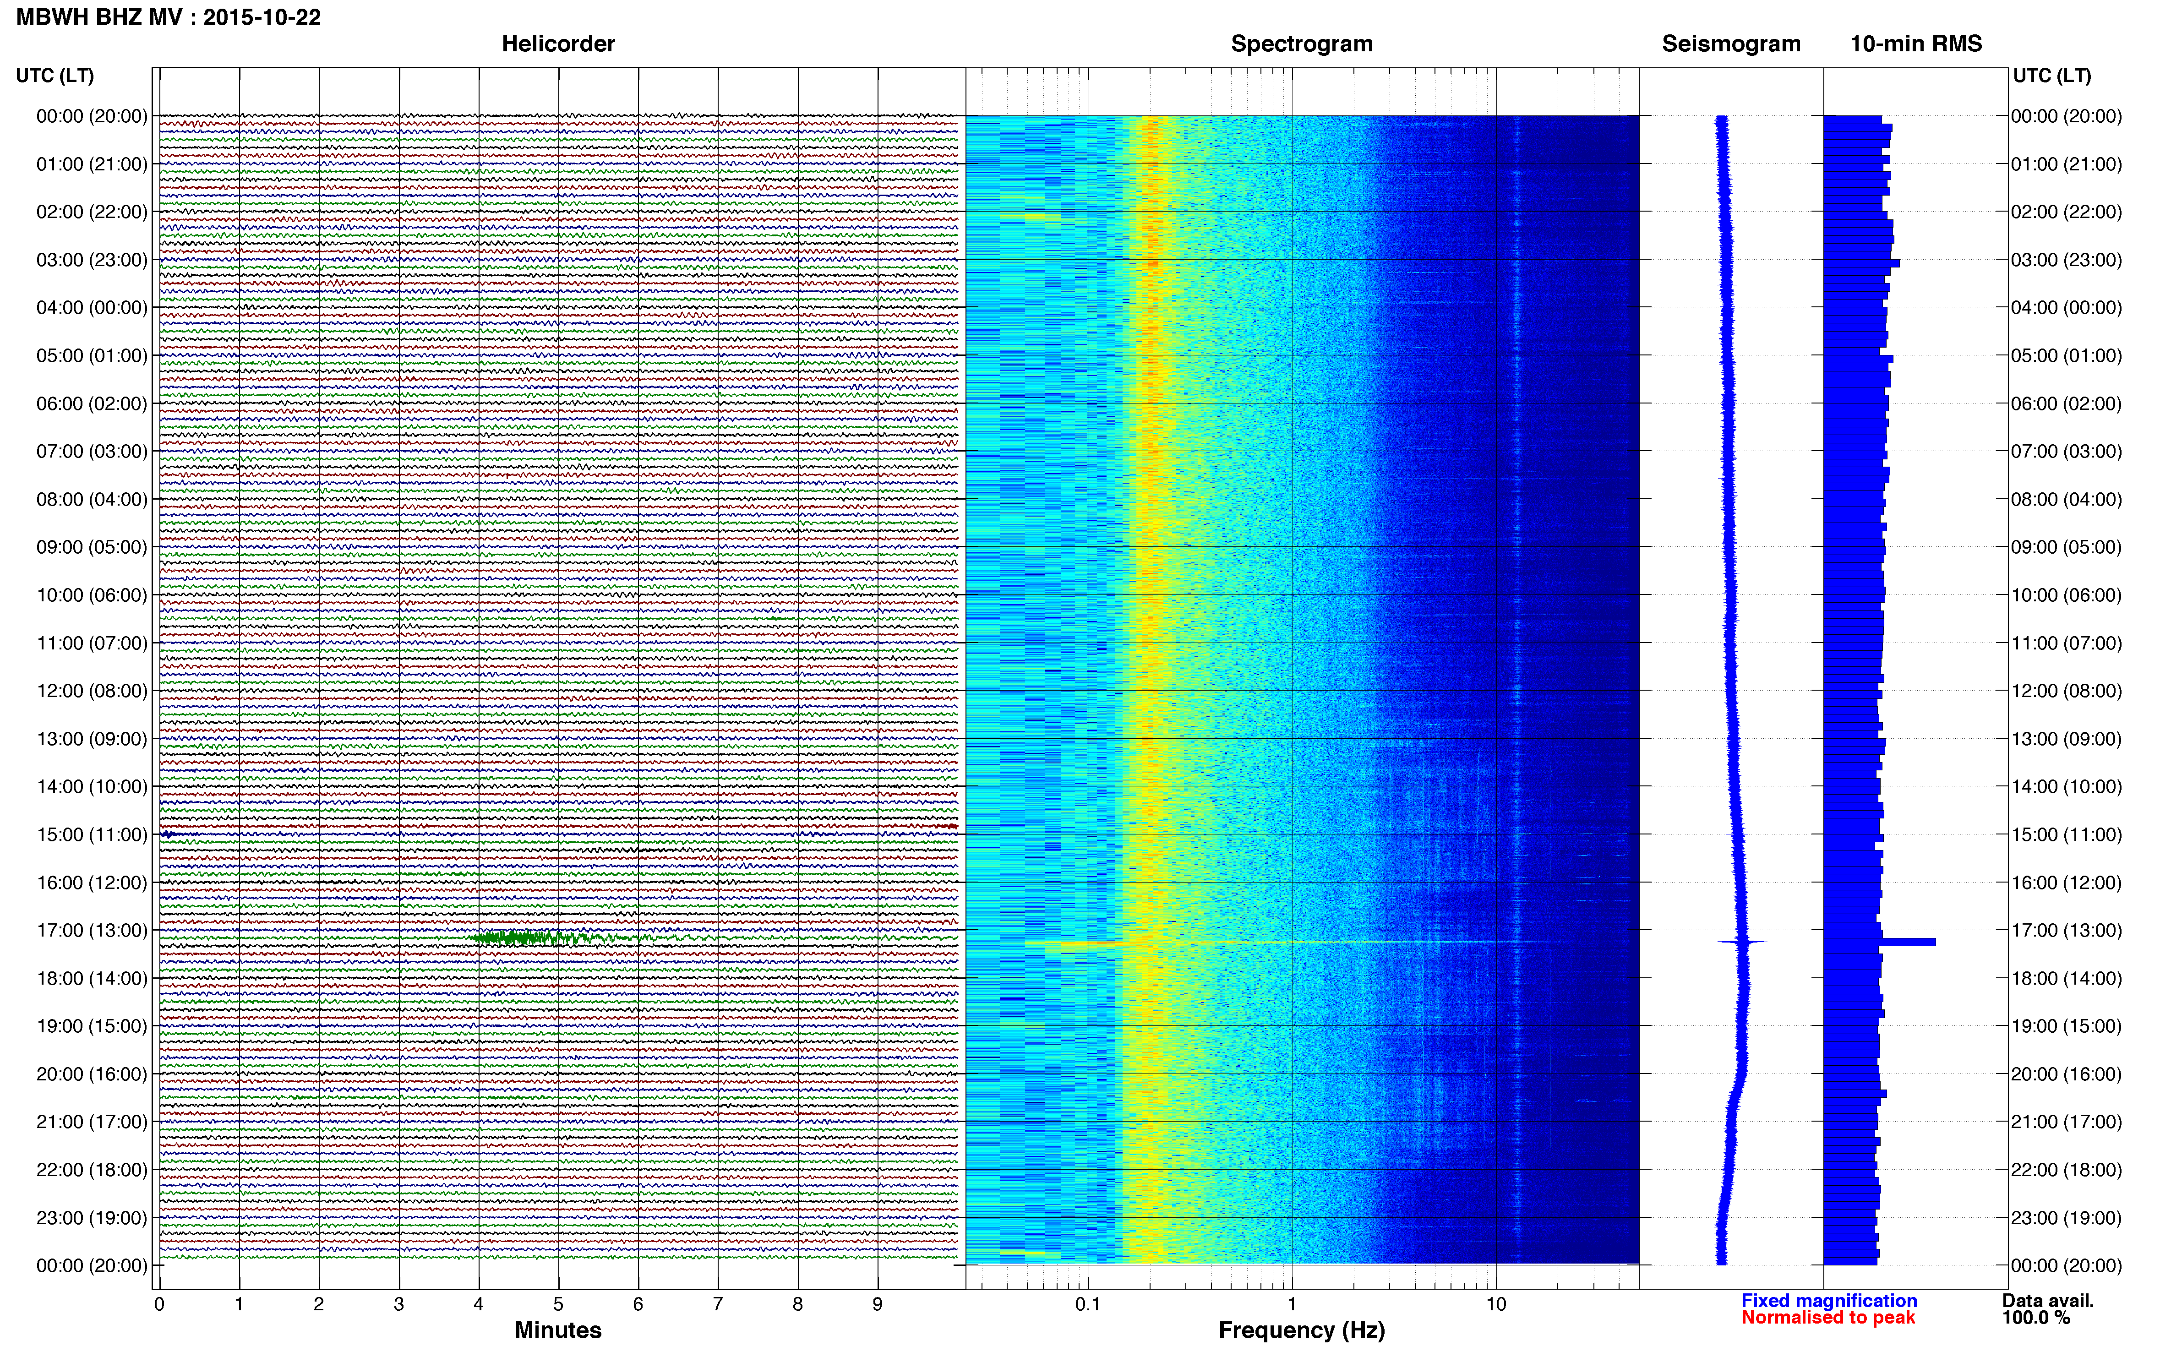Click the 'Data avail.' label
The height and width of the screenshot is (1357, 2171).
coord(2048,1301)
